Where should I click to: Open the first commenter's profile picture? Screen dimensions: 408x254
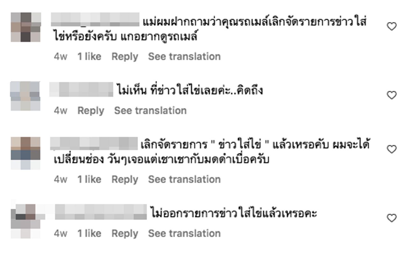26,27
